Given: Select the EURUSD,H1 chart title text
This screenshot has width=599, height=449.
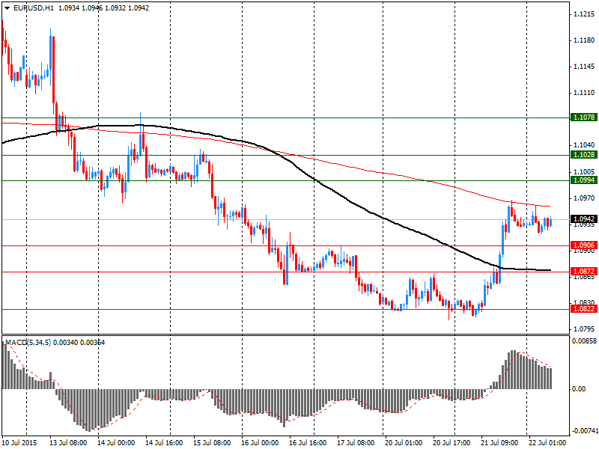Looking at the screenshot, I should [x=33, y=8].
